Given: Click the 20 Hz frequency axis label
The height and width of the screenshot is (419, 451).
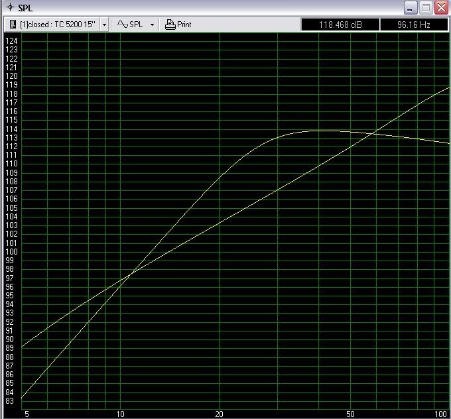Looking at the screenshot, I should click(x=219, y=414).
